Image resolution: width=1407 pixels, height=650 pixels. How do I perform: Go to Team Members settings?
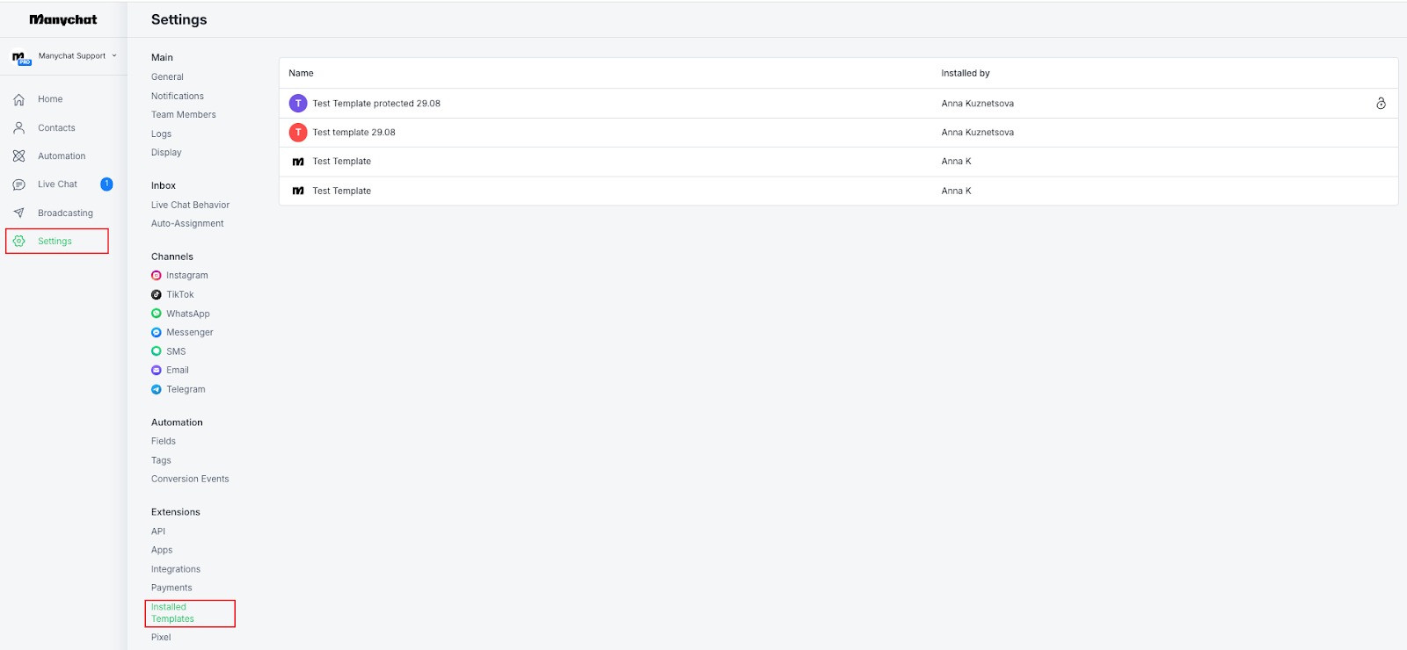(183, 115)
